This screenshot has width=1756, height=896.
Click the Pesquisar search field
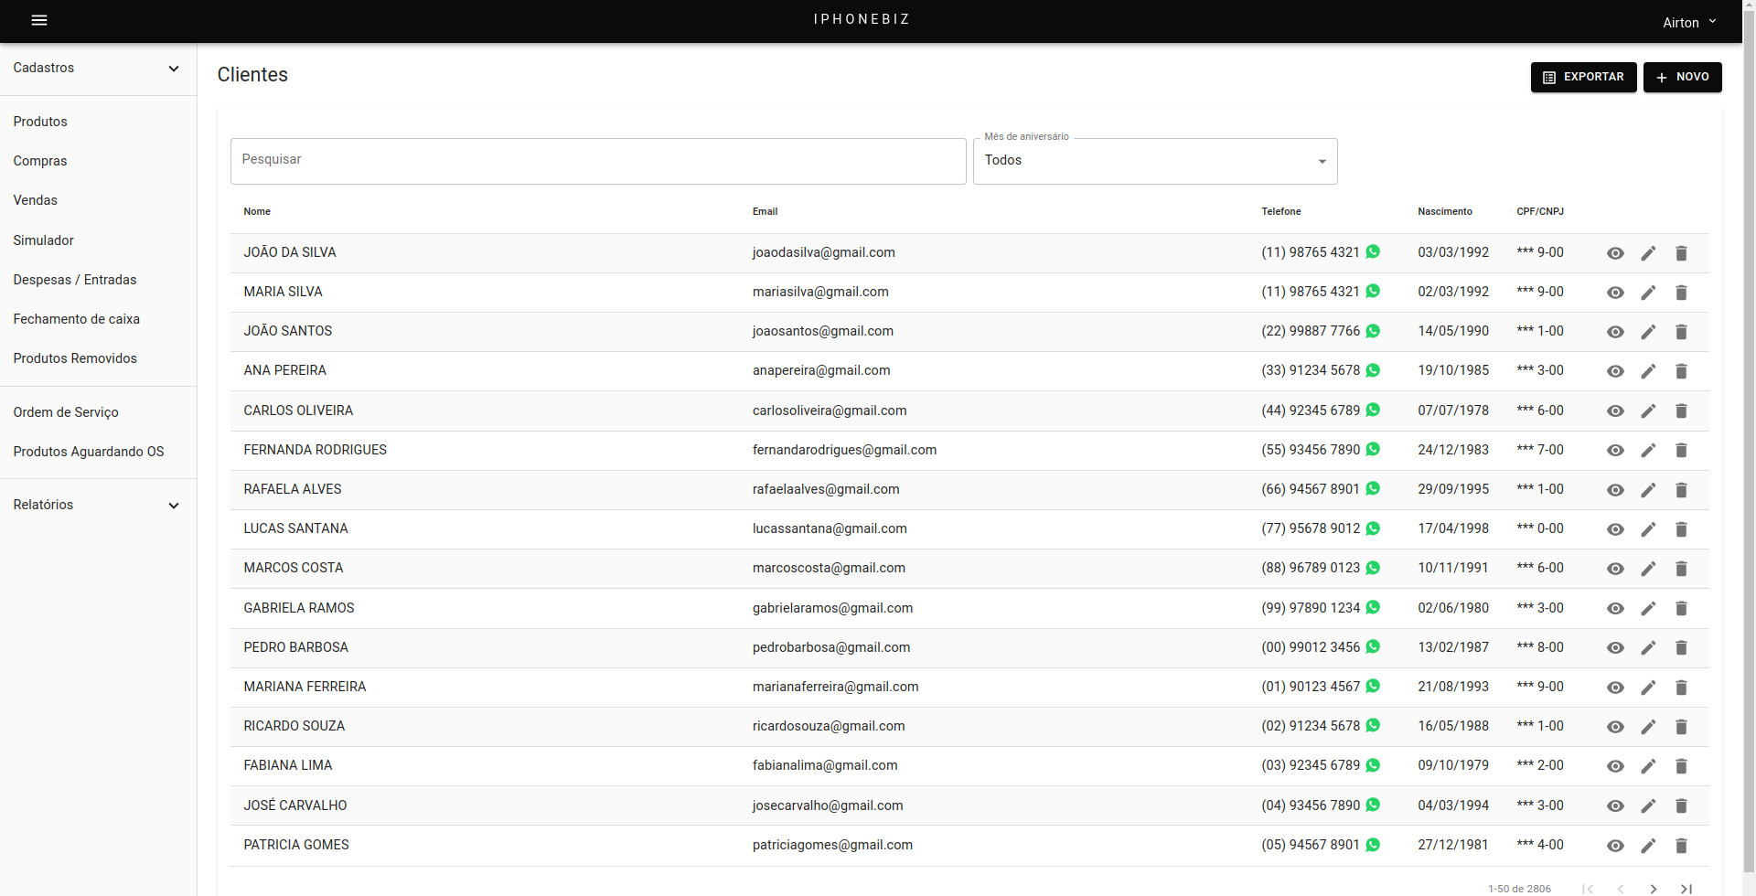598,161
